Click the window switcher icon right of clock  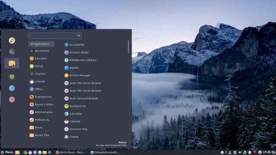point(273,152)
